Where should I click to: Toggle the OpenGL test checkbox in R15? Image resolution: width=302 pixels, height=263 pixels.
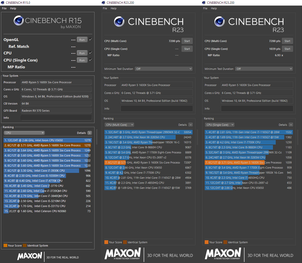point(90,39)
